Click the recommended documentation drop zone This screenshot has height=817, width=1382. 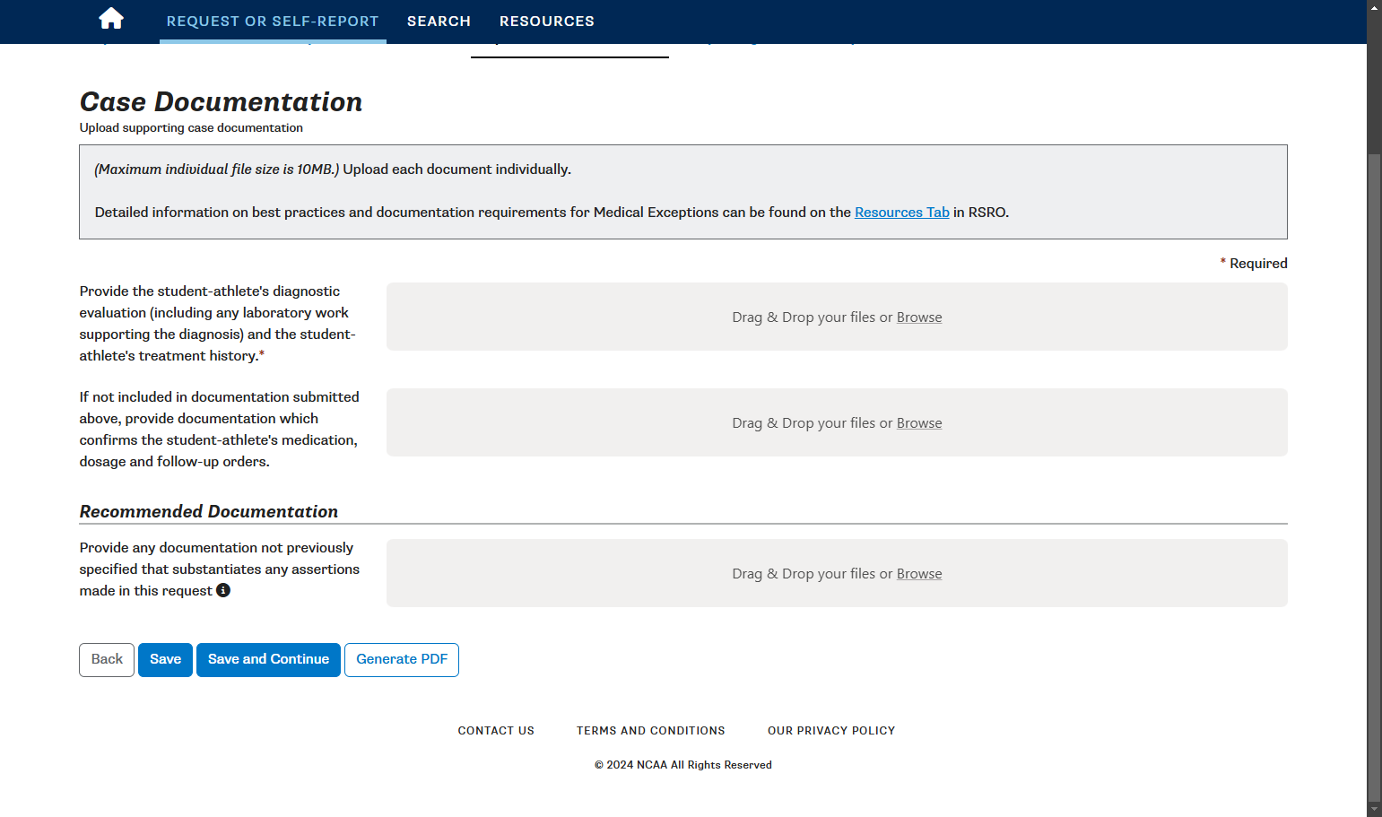837,573
